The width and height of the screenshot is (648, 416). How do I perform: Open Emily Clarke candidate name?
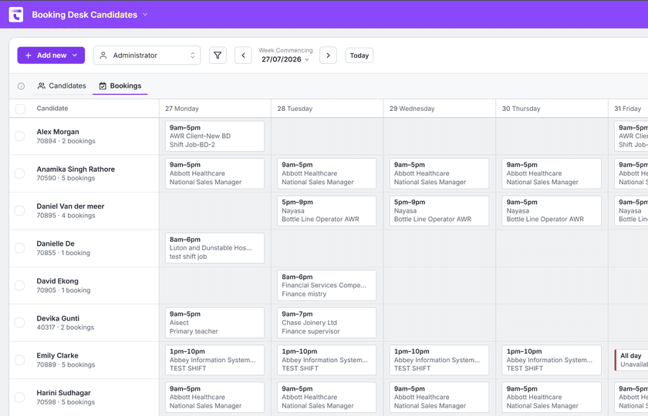click(57, 355)
